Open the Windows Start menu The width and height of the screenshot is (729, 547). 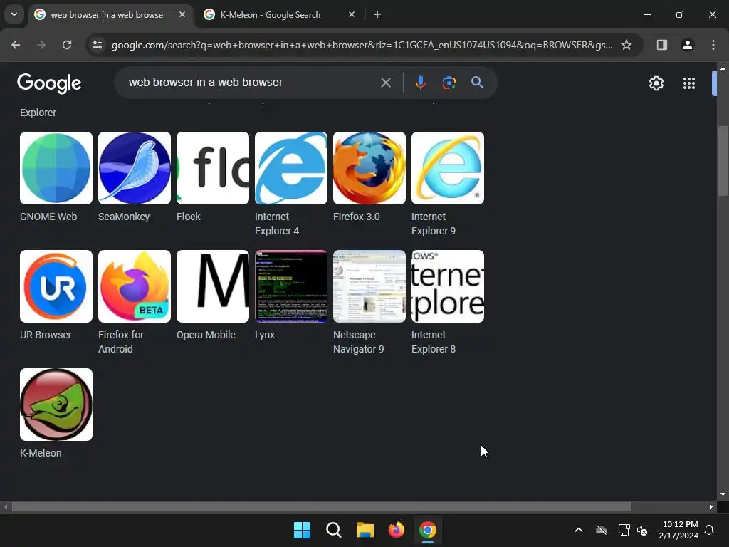[302, 530]
